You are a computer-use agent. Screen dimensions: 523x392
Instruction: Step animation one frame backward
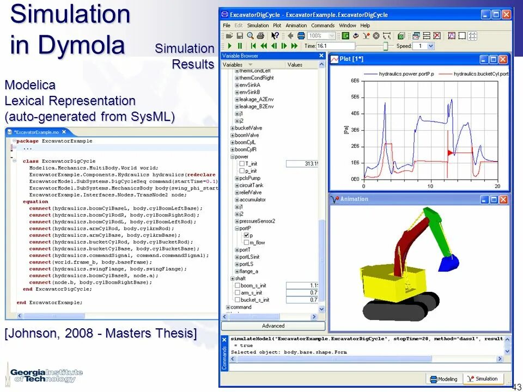[x=274, y=46]
